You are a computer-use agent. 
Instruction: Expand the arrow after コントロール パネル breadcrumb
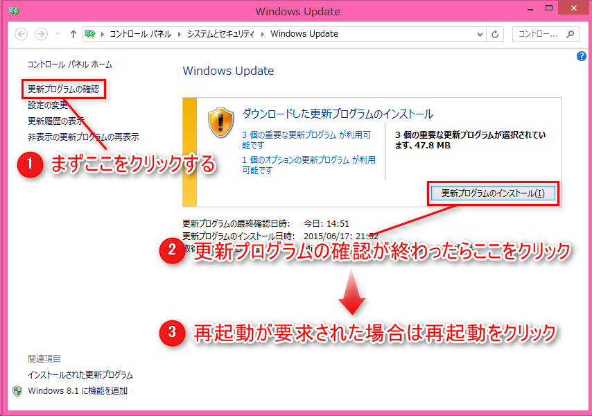179,35
